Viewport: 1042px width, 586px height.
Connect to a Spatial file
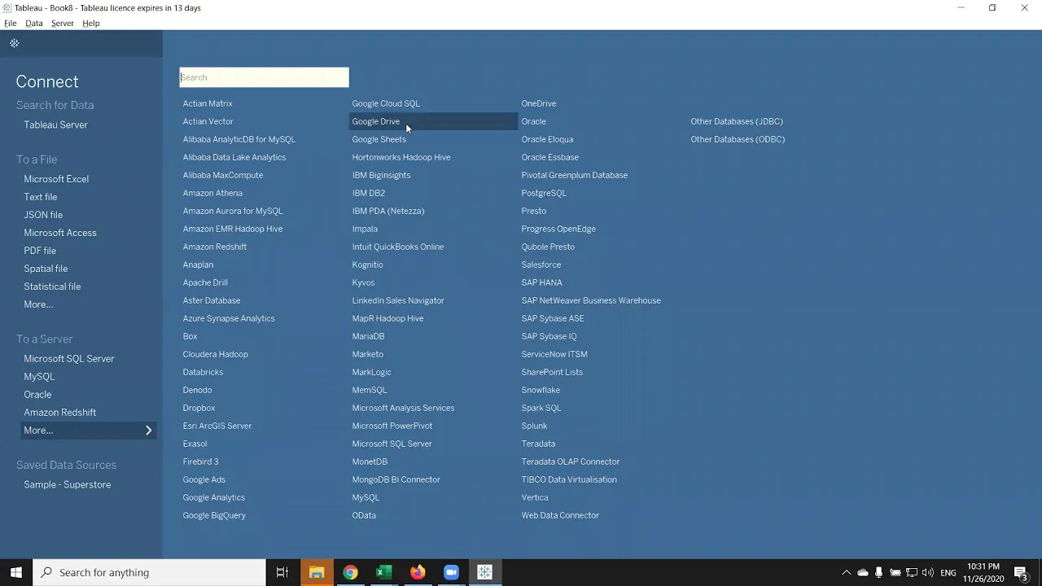[x=46, y=269]
